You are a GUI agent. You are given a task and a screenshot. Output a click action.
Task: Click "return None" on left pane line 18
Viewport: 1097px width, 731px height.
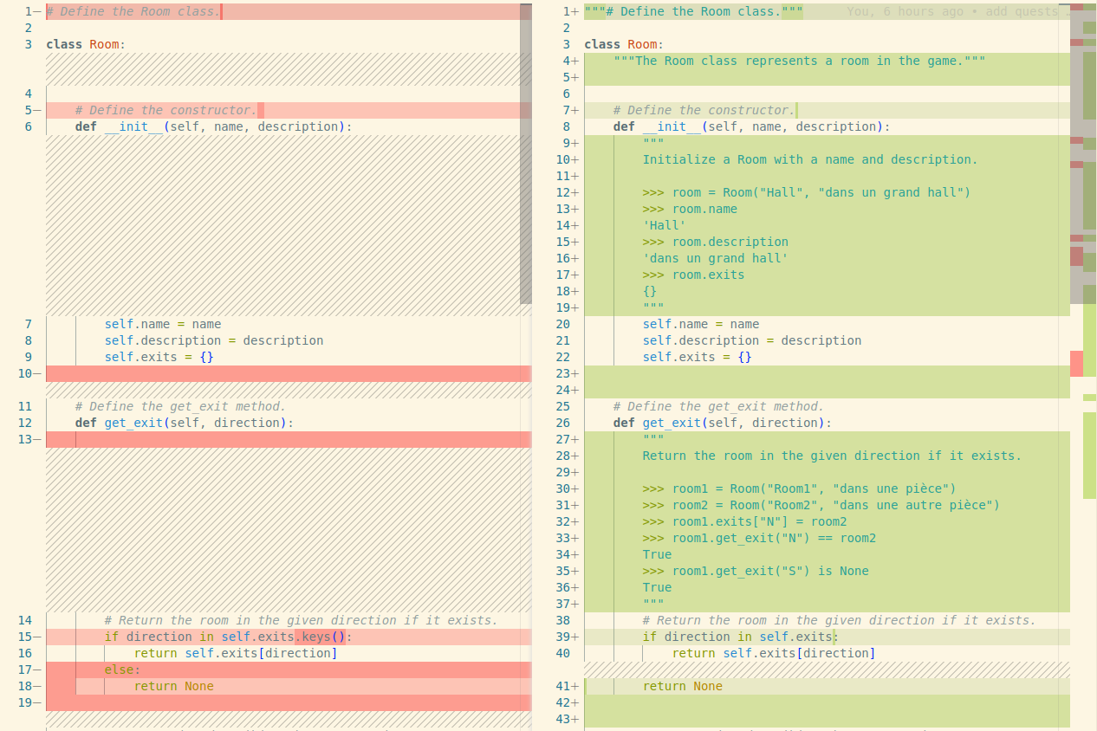click(173, 686)
